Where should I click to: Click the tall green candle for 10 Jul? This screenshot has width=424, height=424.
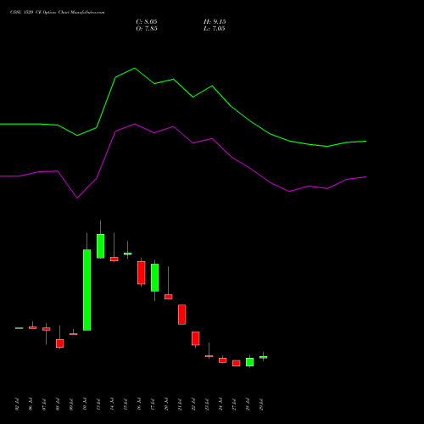pyautogui.click(x=87, y=290)
